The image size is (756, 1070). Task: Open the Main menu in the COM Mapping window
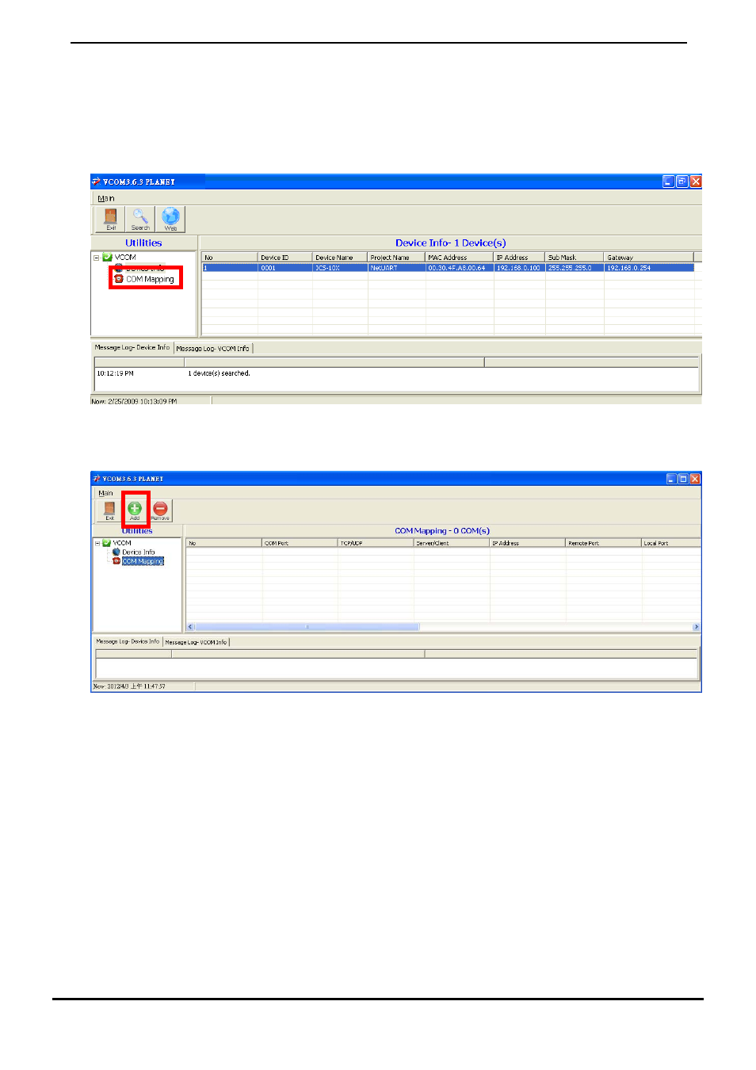click(x=105, y=493)
